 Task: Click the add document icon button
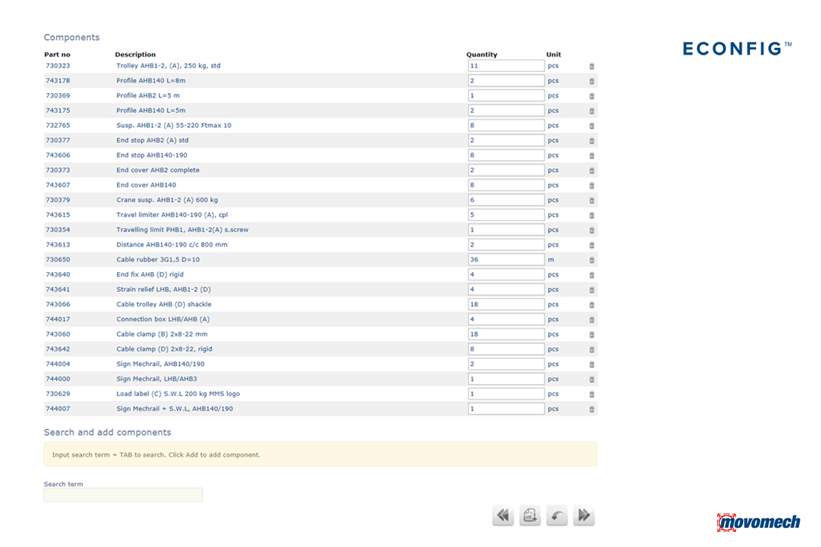530,516
